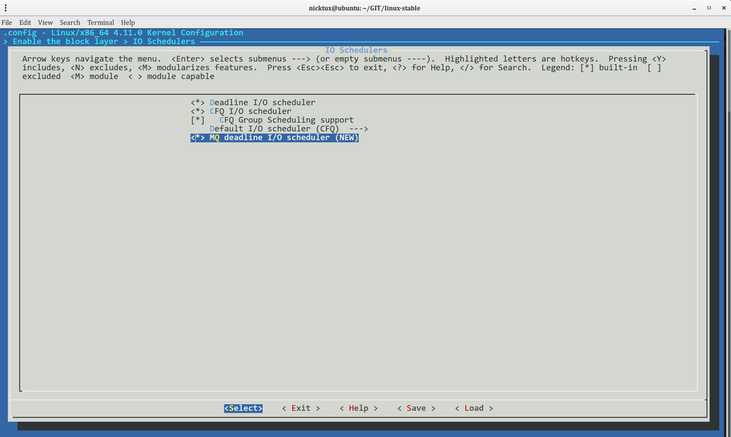Open the Search menu
This screenshot has width=731, height=437.
point(70,23)
